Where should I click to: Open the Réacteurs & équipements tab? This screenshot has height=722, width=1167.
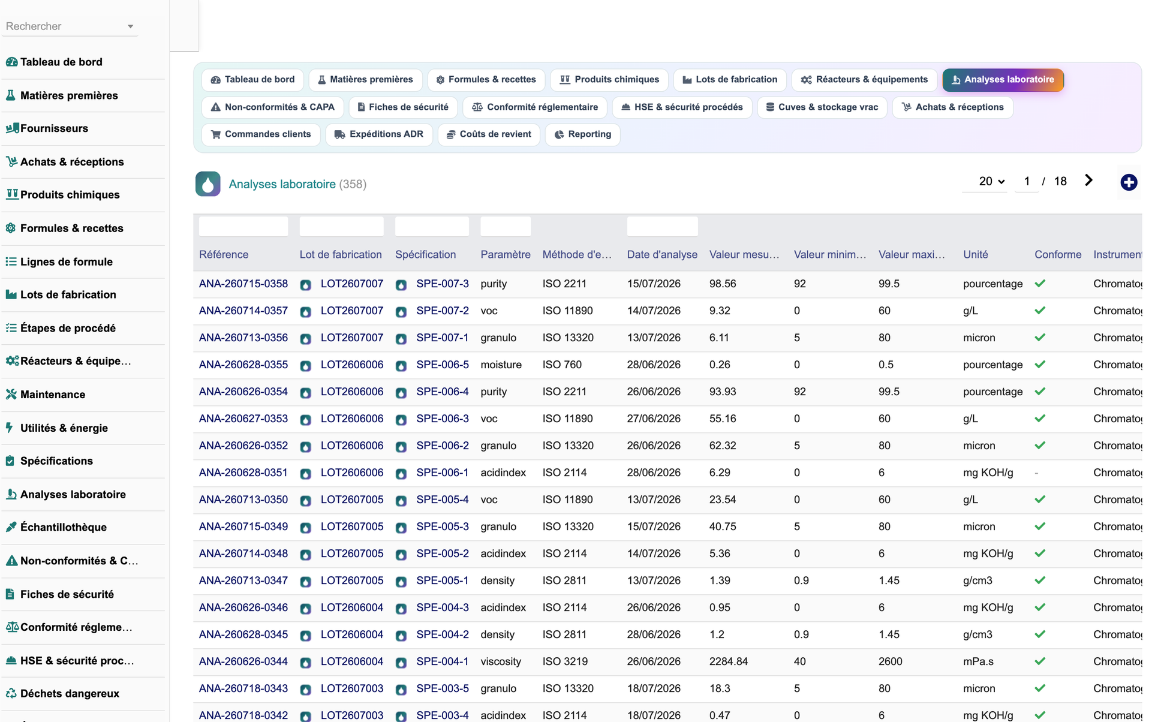(x=864, y=80)
